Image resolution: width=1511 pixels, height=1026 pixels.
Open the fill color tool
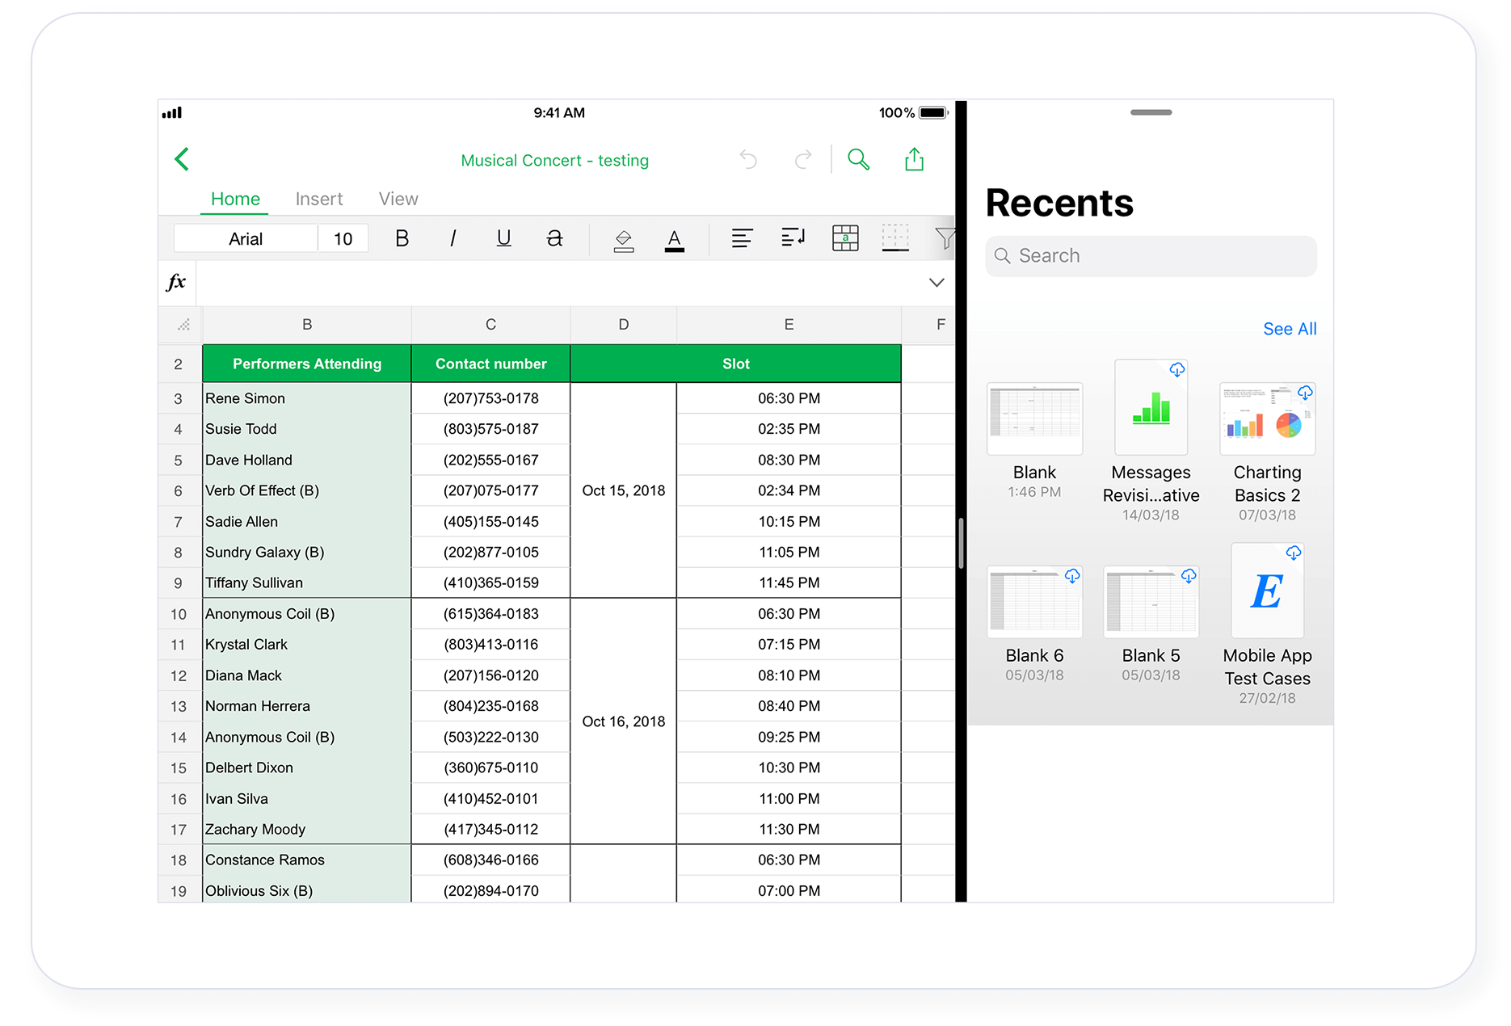tap(623, 238)
